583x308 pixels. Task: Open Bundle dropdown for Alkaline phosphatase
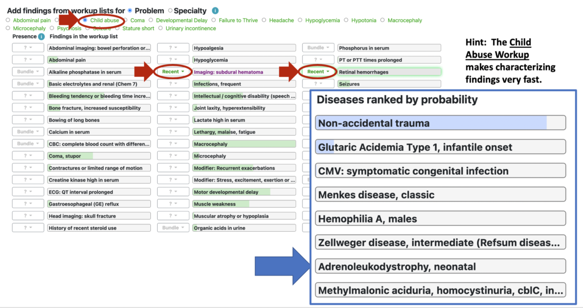click(x=28, y=71)
